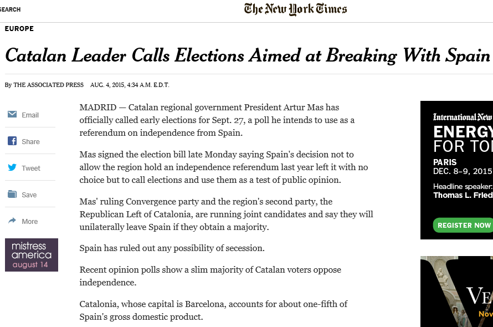Click the More arrow icon
This screenshot has width=493, height=327.
pyautogui.click(x=12, y=221)
